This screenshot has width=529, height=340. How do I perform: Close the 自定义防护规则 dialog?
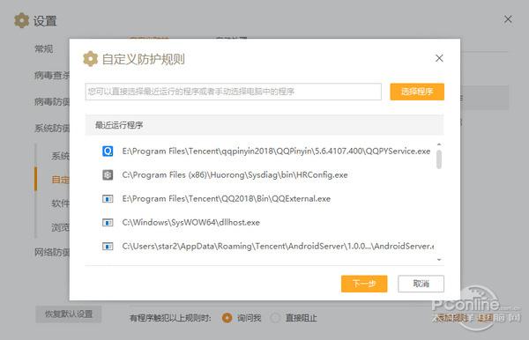439,58
